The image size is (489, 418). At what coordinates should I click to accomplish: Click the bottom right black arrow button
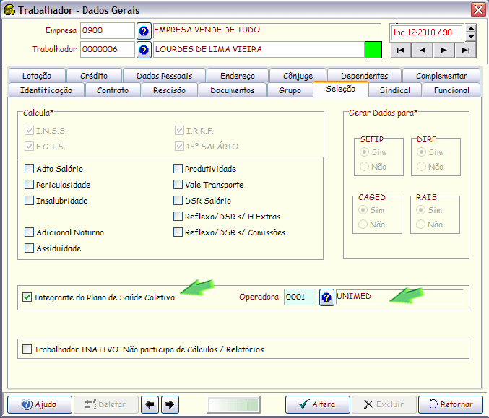[170, 404]
